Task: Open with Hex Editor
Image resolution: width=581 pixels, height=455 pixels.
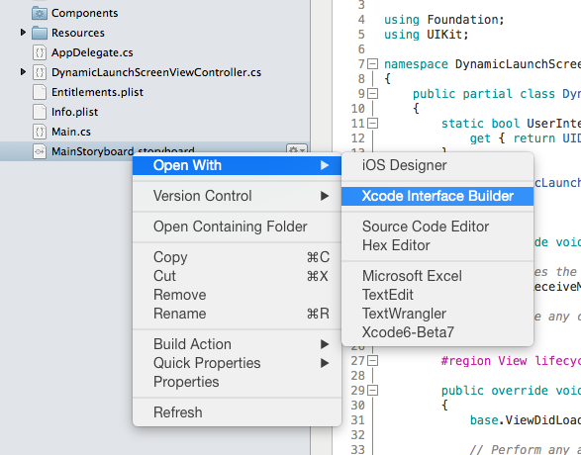Action: click(437, 245)
